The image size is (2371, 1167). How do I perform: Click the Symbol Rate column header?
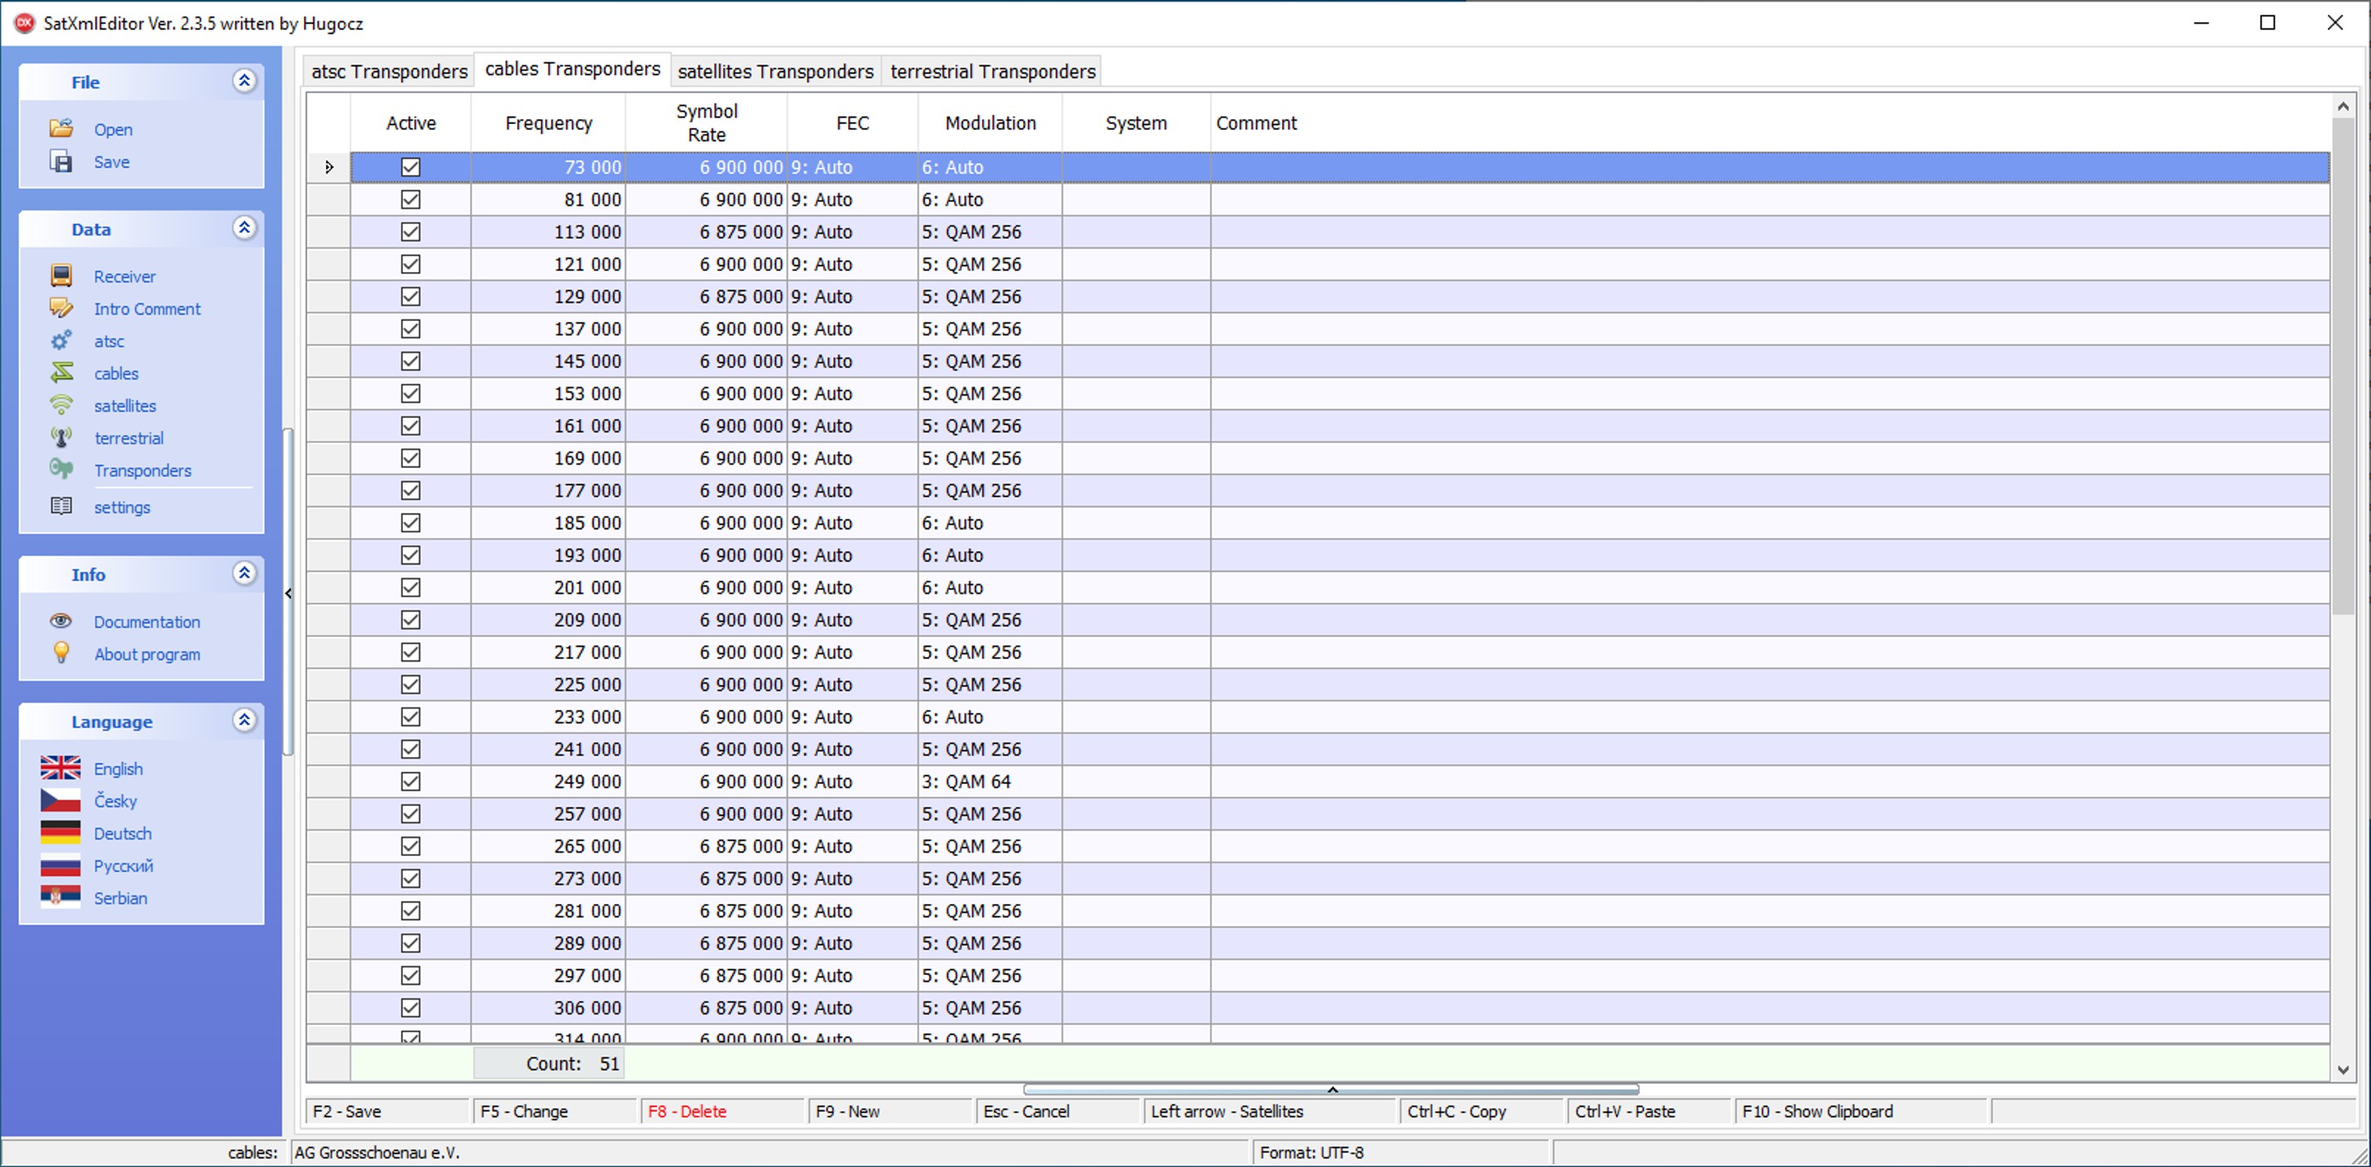coord(706,123)
